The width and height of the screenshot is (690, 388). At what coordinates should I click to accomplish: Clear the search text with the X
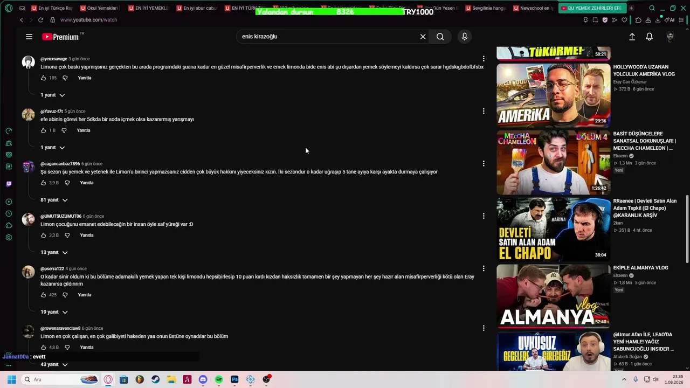tap(423, 37)
